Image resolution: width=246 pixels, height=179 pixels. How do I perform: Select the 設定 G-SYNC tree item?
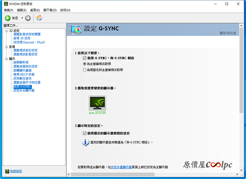click(22, 86)
